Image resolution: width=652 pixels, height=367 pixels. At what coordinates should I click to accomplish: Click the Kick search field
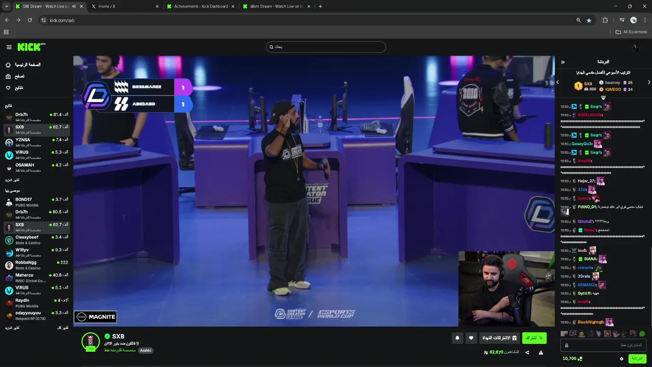coord(326,47)
